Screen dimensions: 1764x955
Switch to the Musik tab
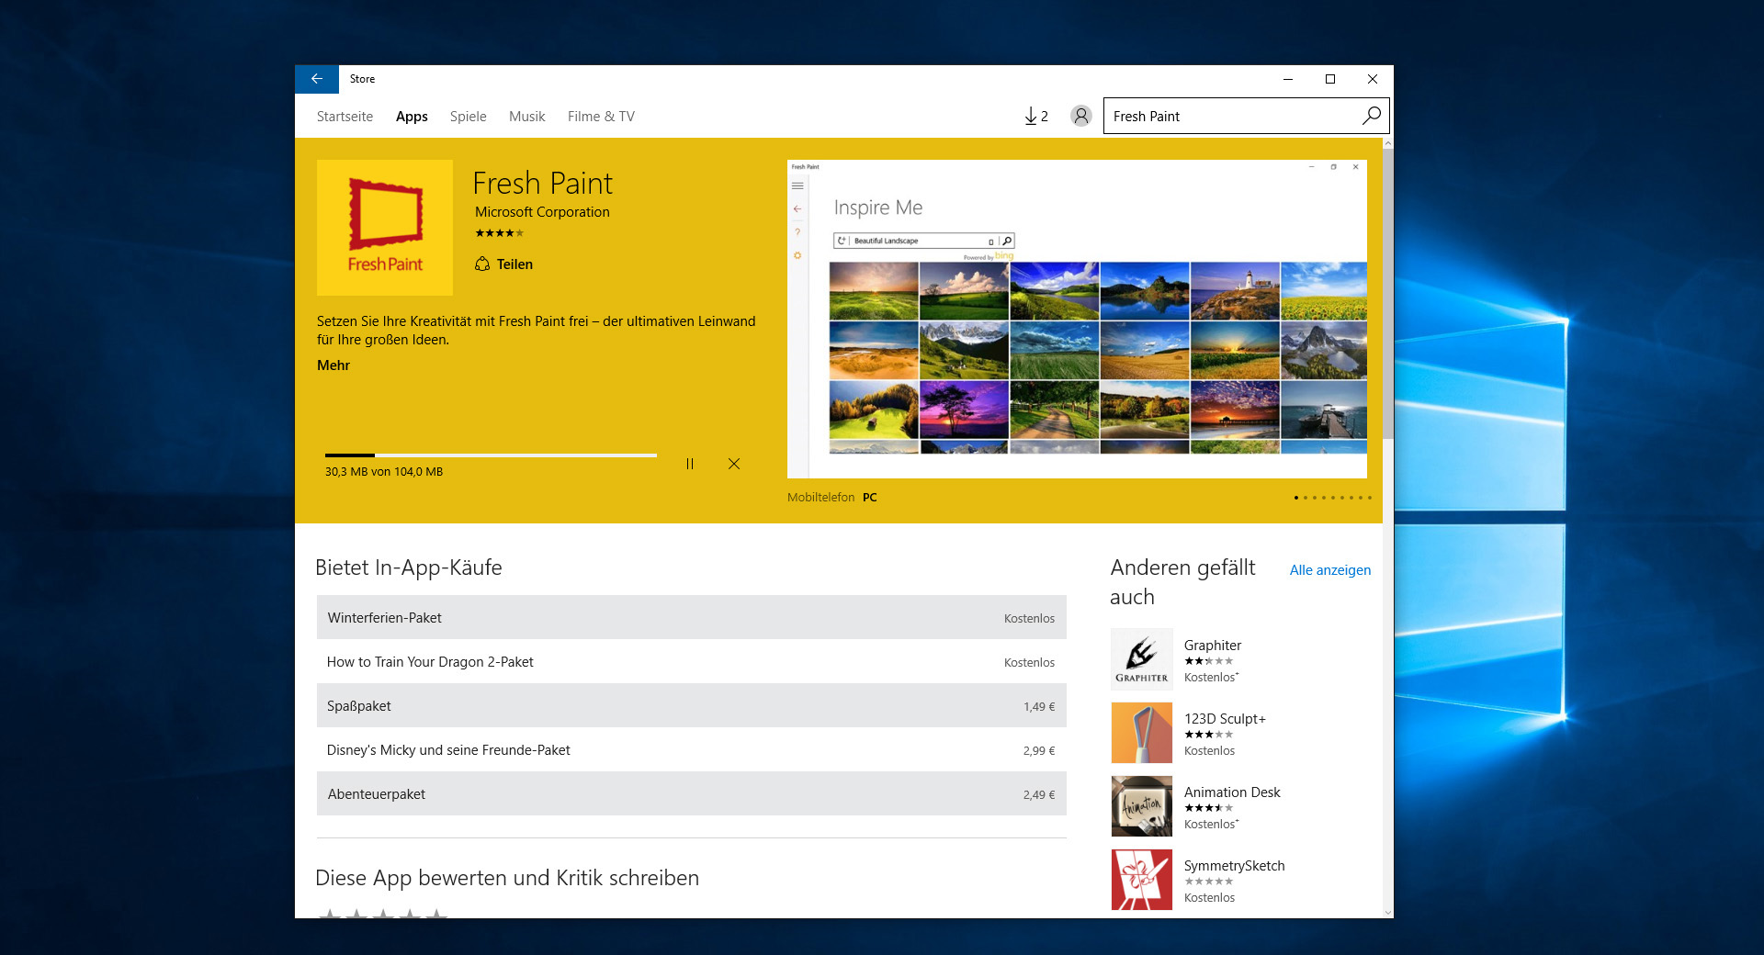[526, 117]
